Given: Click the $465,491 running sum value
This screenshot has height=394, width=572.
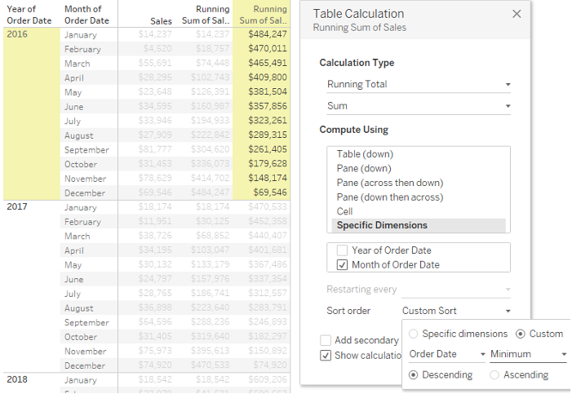Looking at the screenshot, I should [x=268, y=63].
